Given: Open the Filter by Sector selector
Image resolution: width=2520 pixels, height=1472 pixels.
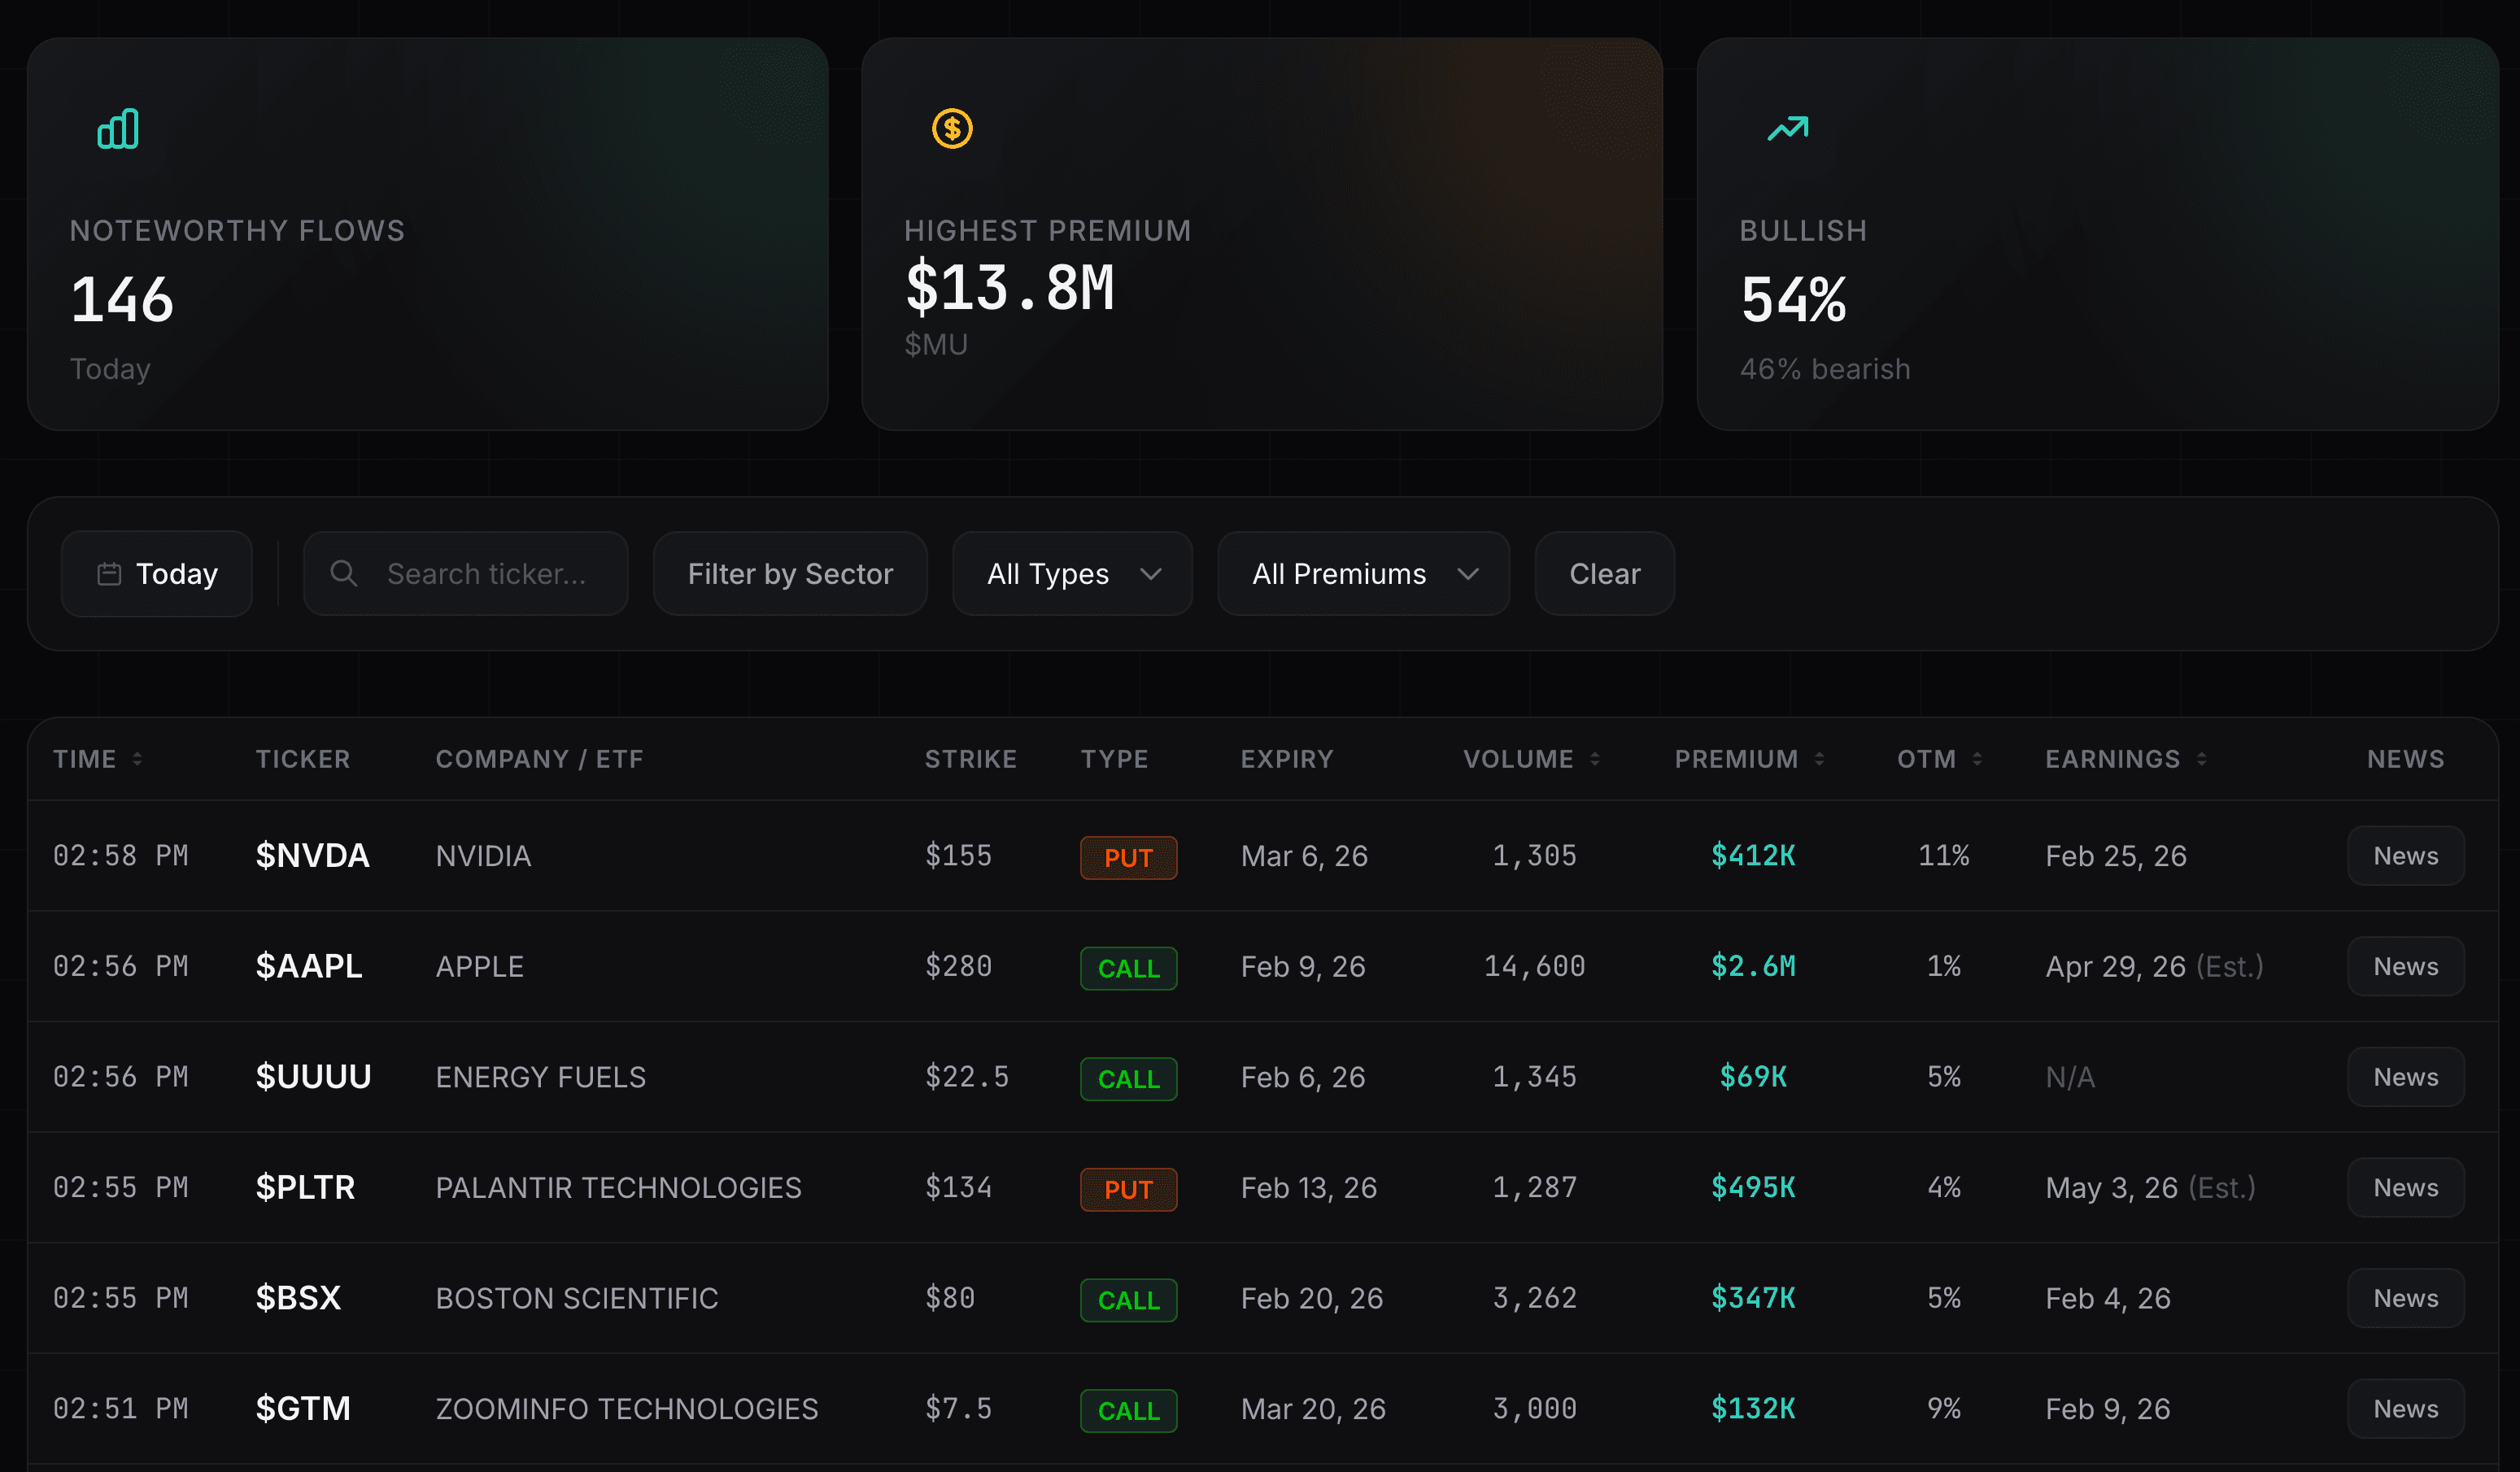Looking at the screenshot, I should click(x=790, y=573).
